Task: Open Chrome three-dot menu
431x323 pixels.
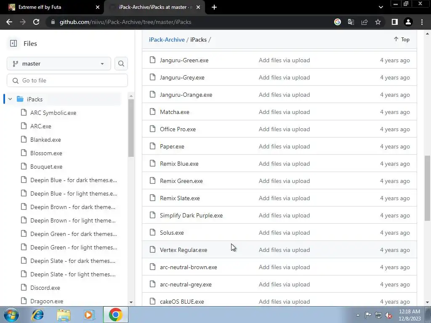Action: pyautogui.click(x=422, y=22)
